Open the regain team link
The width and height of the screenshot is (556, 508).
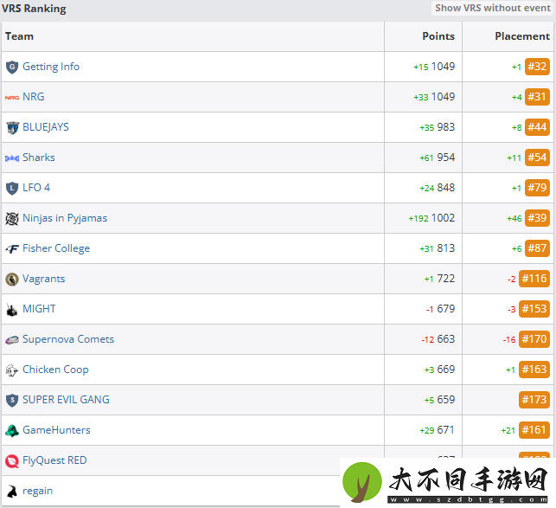[37, 491]
